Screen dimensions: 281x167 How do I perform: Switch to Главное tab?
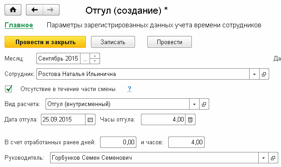point(19,25)
